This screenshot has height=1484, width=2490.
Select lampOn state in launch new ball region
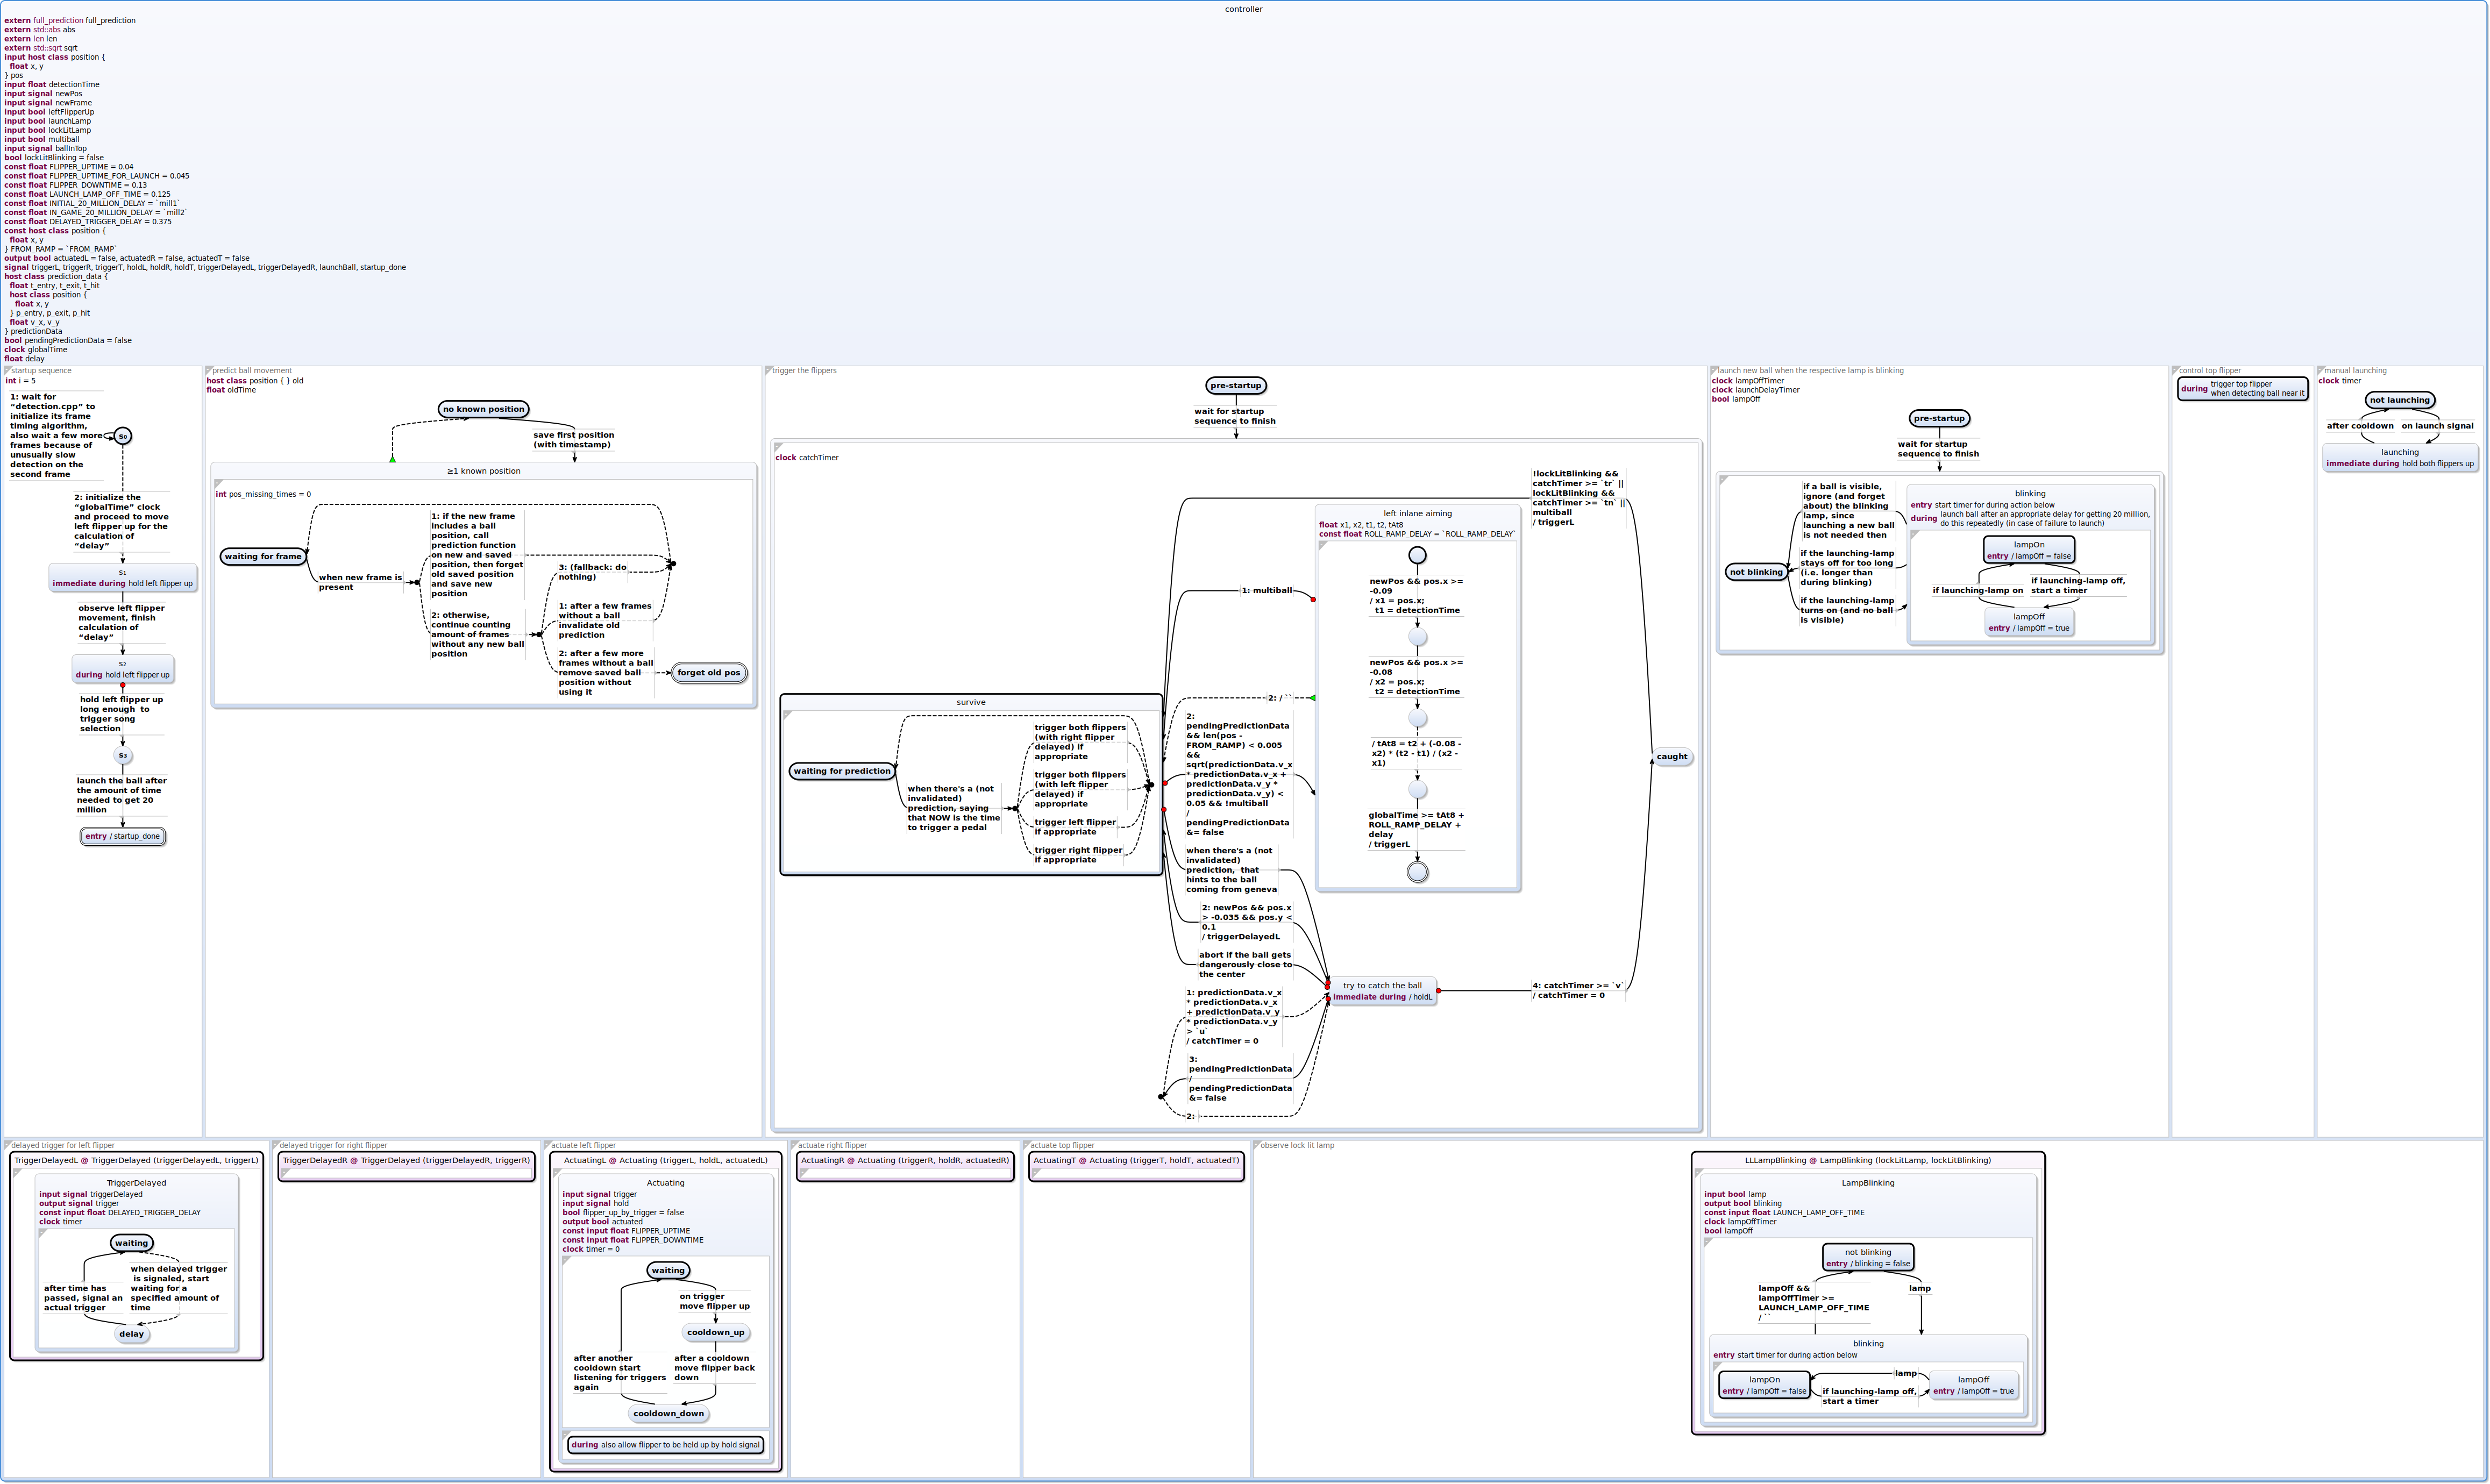[x=2029, y=551]
